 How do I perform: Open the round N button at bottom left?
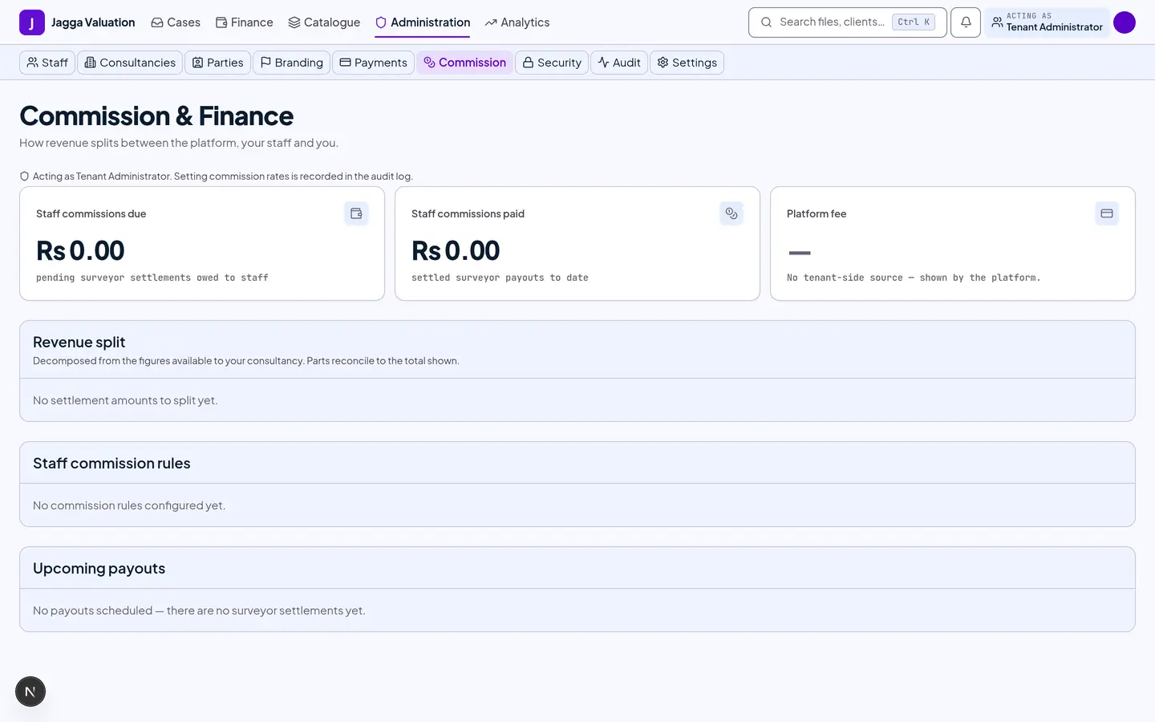tap(30, 692)
